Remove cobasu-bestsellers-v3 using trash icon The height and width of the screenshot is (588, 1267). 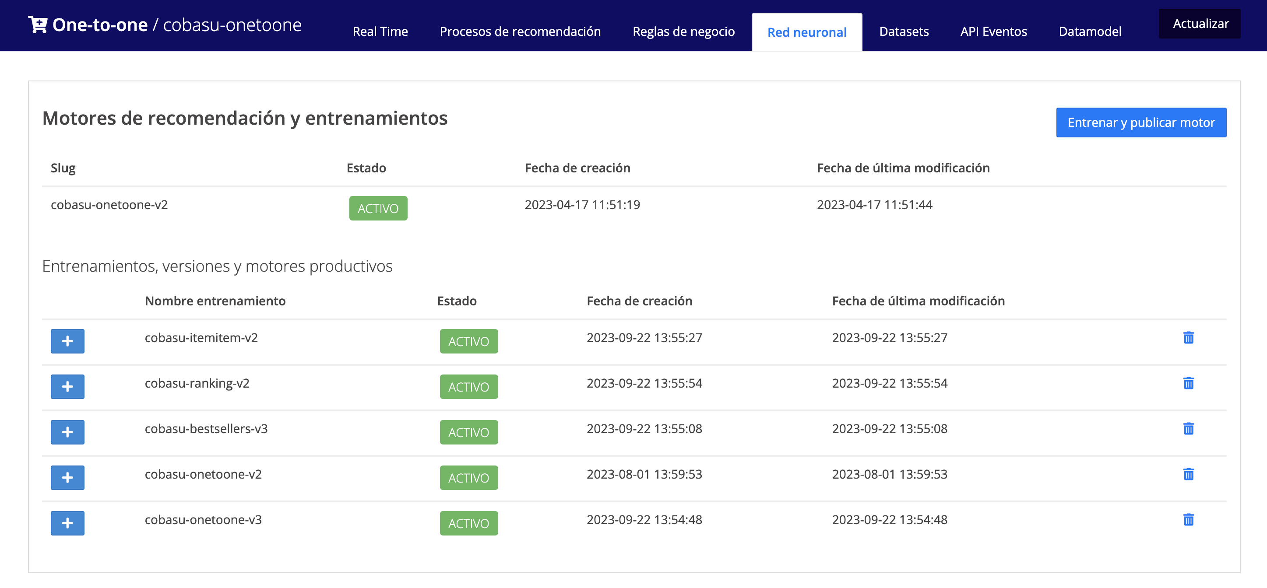click(x=1188, y=429)
